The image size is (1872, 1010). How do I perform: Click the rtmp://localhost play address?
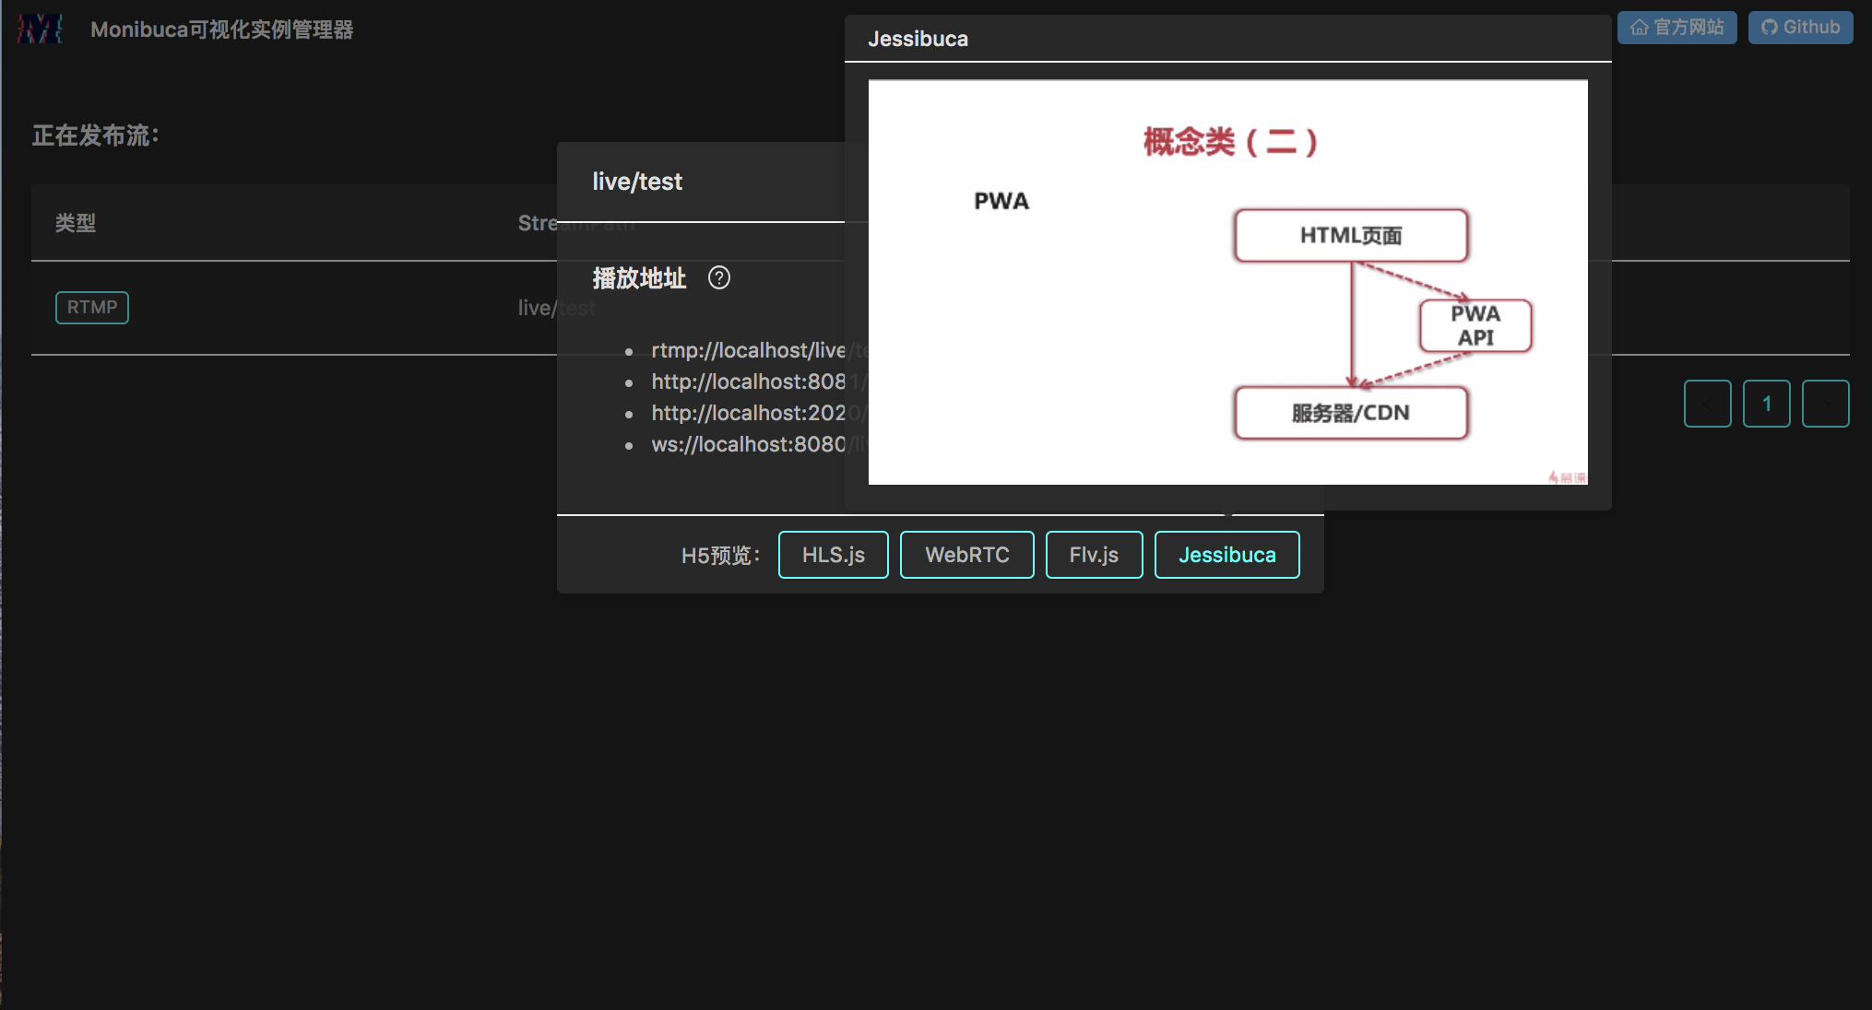coord(747,350)
